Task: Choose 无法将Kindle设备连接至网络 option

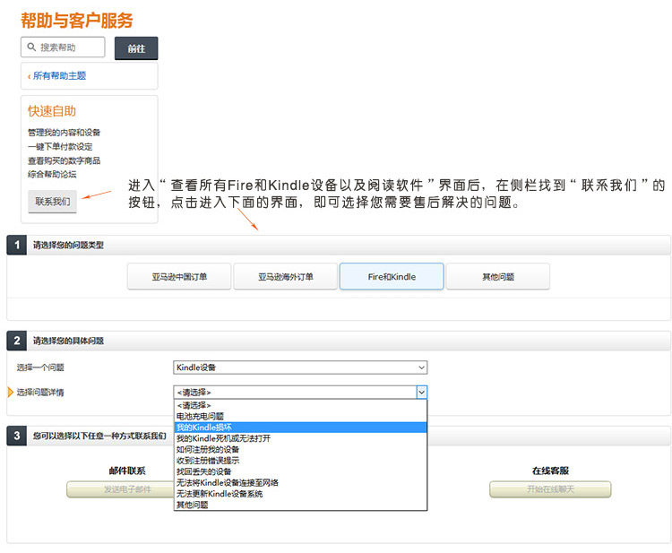Action: [300, 483]
